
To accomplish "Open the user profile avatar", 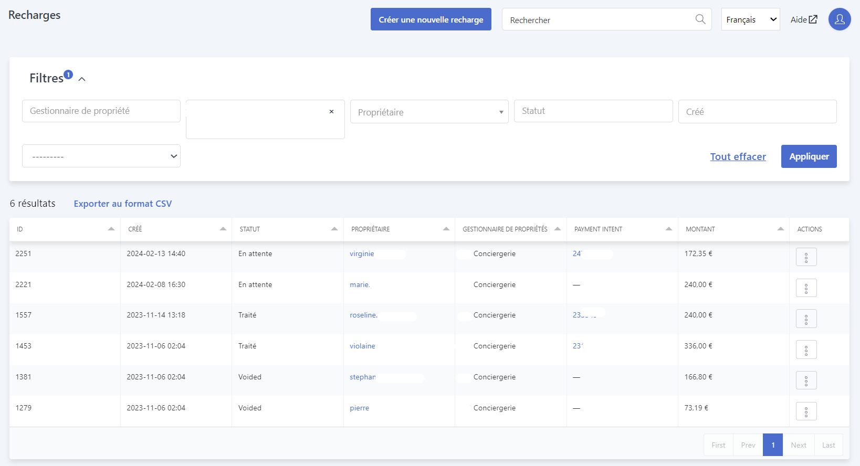I will pos(840,19).
